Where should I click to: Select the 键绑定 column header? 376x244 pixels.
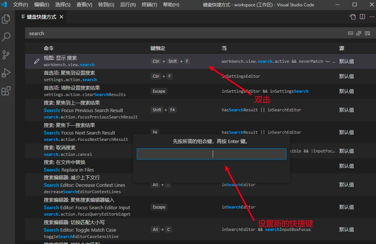158,48
